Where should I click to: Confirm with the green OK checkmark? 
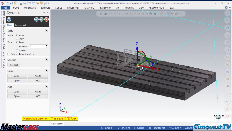point(42,19)
